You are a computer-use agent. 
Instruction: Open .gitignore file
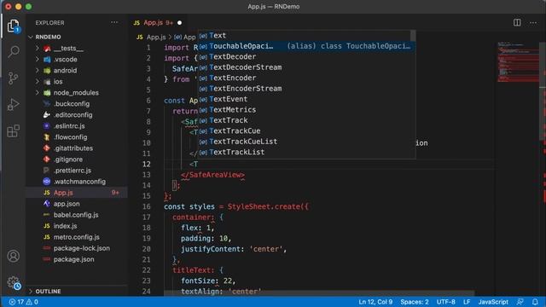(x=77, y=159)
